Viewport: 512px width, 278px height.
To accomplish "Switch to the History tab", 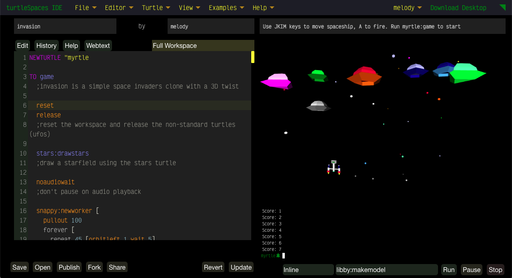I will tap(46, 45).
